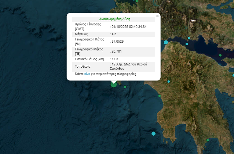Select small cyan marker inland in northwest Peloponnese
The image size is (234, 154).
pos(168,82)
